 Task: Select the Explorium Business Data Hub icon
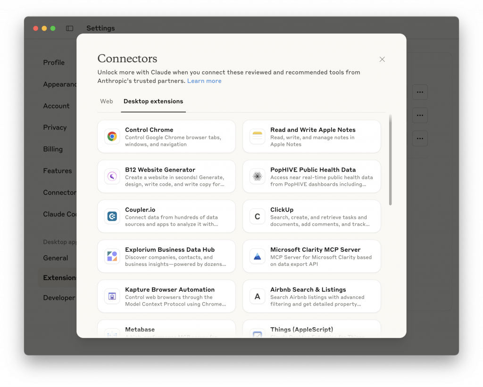112,256
